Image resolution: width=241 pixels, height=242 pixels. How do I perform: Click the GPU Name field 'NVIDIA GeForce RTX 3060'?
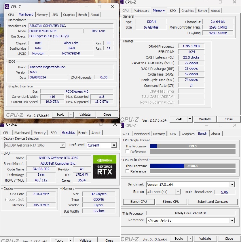click(x=58, y=158)
